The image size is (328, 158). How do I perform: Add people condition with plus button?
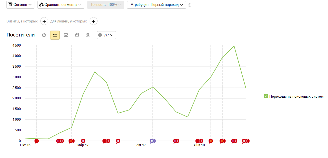pyautogui.click(x=94, y=21)
